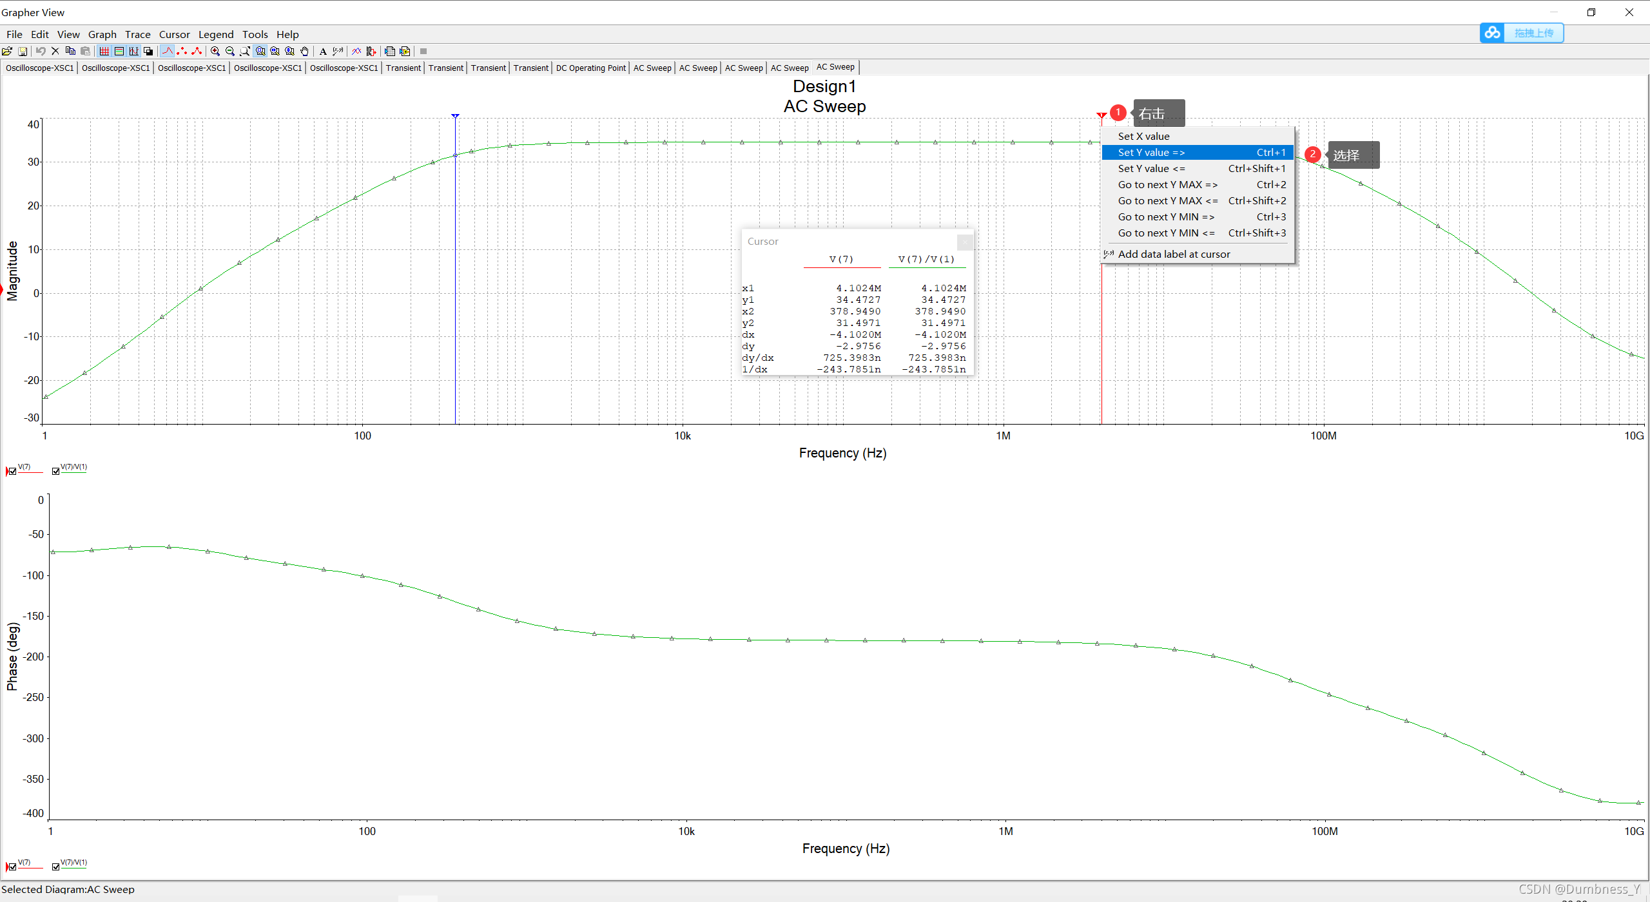The height and width of the screenshot is (902, 1650).
Task: Close the Cursor data window
Action: 964,242
